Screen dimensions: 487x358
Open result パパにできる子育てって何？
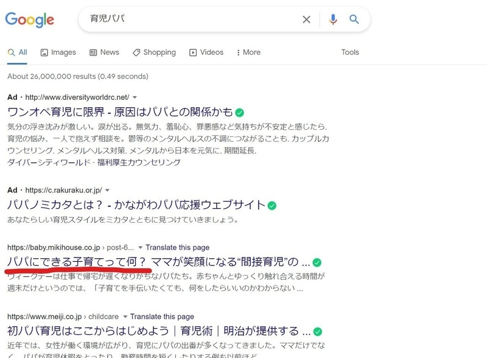[x=158, y=262]
